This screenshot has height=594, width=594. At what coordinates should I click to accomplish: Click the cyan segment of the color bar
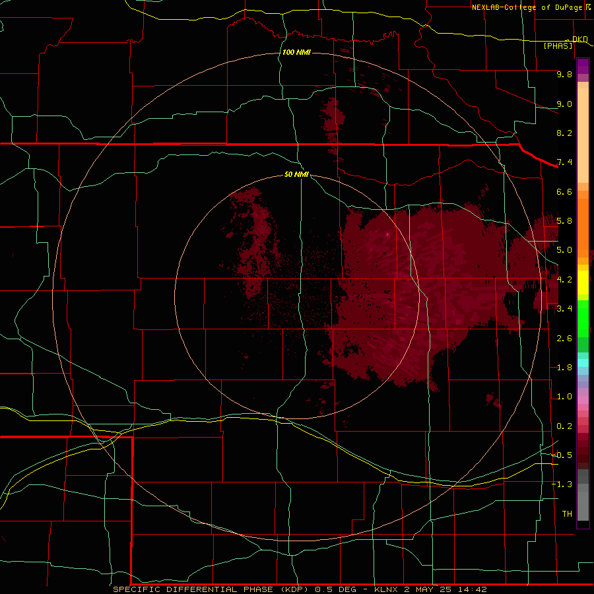583,363
